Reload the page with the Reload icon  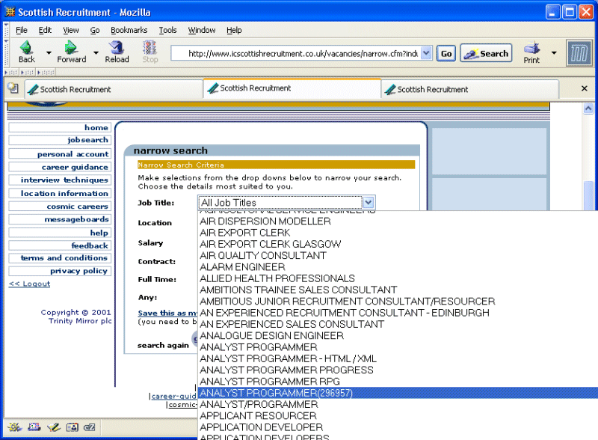(117, 52)
